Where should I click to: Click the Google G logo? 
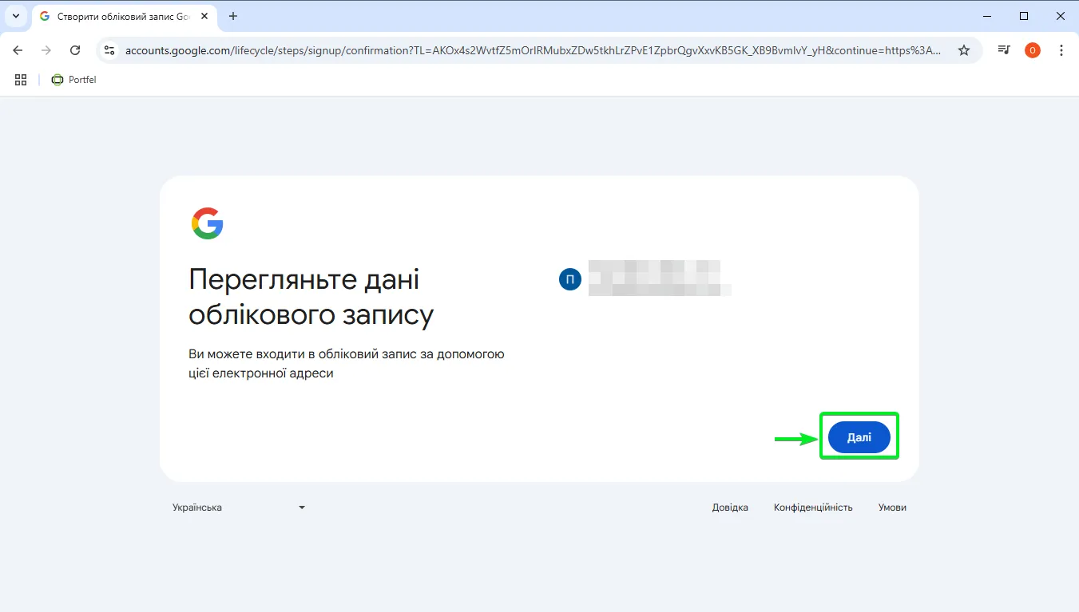[207, 223]
